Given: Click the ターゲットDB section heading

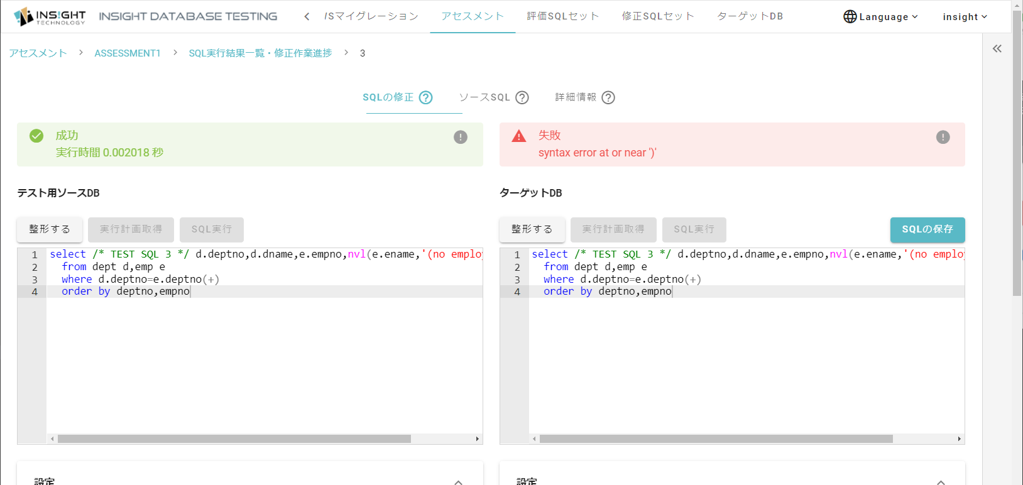Looking at the screenshot, I should tap(531, 193).
